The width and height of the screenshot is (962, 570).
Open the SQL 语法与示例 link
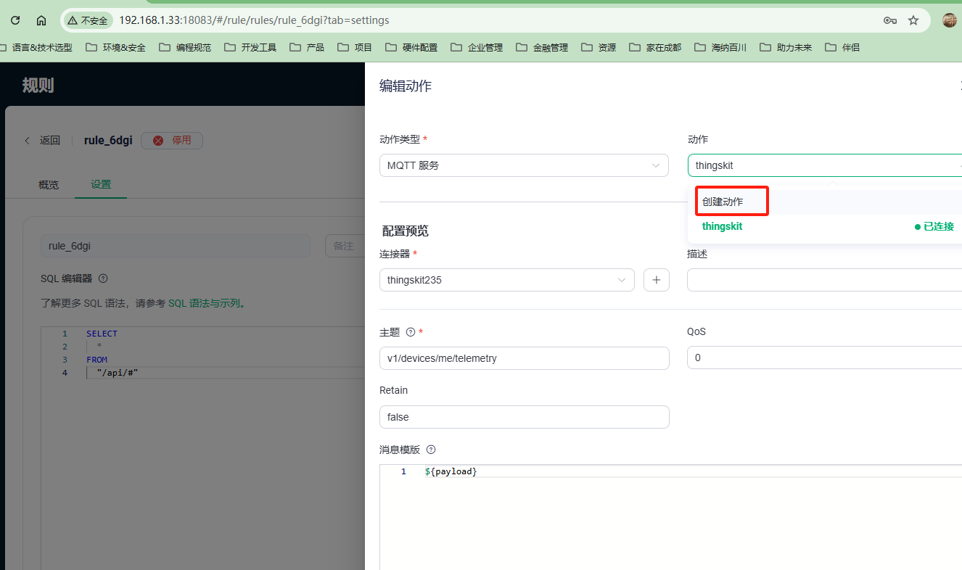[204, 304]
